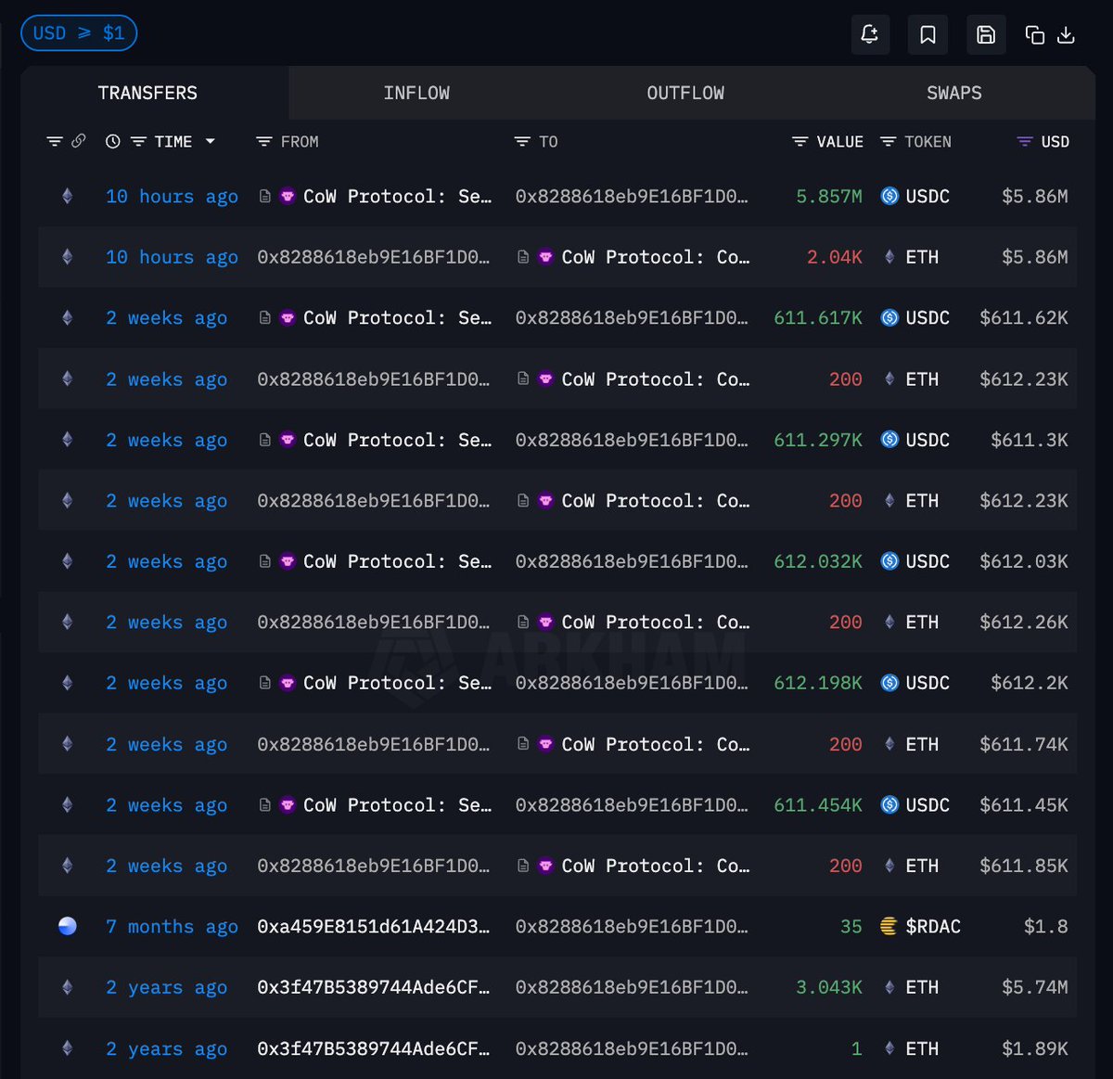Open the '7 months ago' transaction link
The width and height of the screenshot is (1113, 1079).
172,927
